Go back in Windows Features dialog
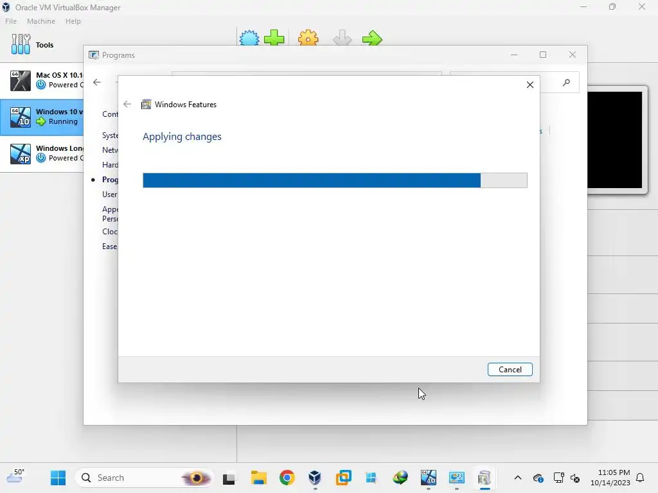This screenshot has width=658, height=493. (127, 104)
